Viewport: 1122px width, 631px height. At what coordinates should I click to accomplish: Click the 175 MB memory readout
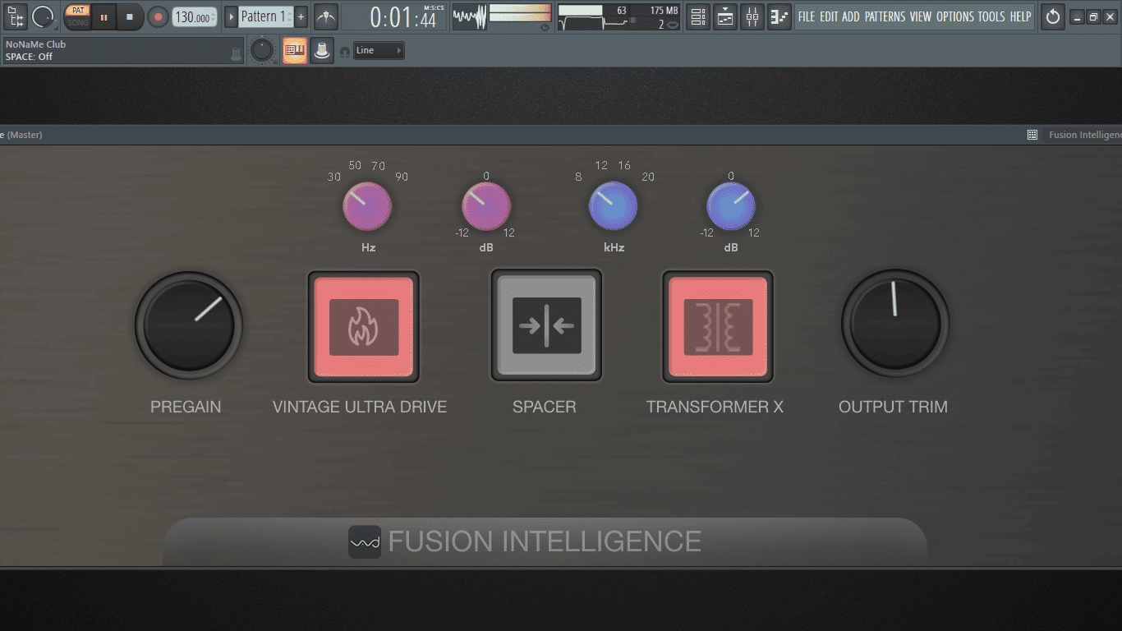(x=664, y=11)
